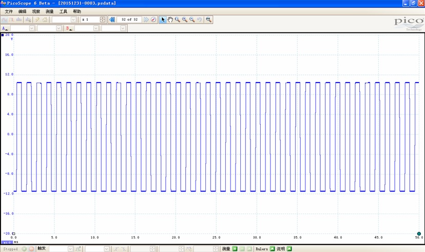This screenshot has width=425, height=252.
Task: Go to the previous waveform buffer
Action: [x=112, y=20]
